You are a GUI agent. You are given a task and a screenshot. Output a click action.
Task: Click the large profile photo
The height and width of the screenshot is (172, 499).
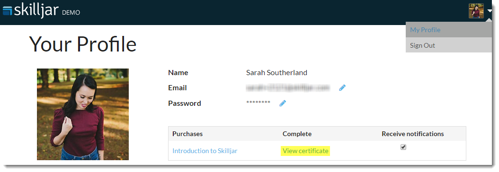[x=83, y=114]
